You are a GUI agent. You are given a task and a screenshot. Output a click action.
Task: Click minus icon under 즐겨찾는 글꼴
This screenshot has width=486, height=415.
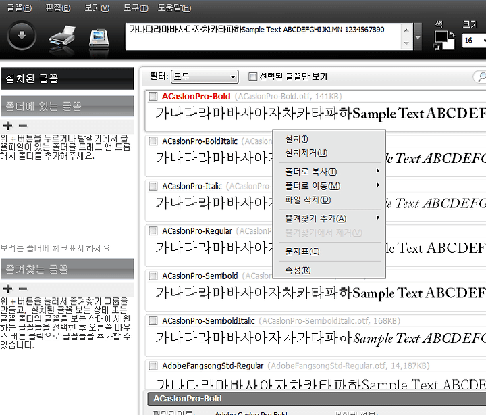23,289
